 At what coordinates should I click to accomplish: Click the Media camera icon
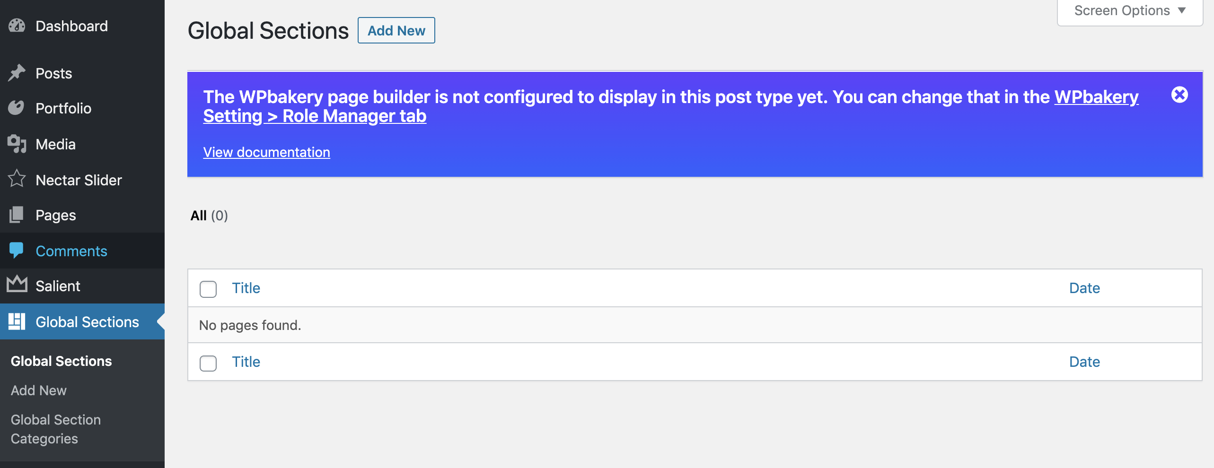tap(17, 144)
